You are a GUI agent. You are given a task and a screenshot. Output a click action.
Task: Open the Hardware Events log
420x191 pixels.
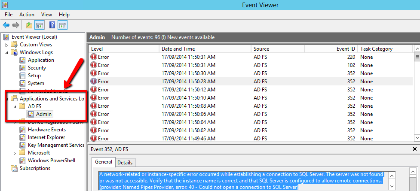coord(46,130)
